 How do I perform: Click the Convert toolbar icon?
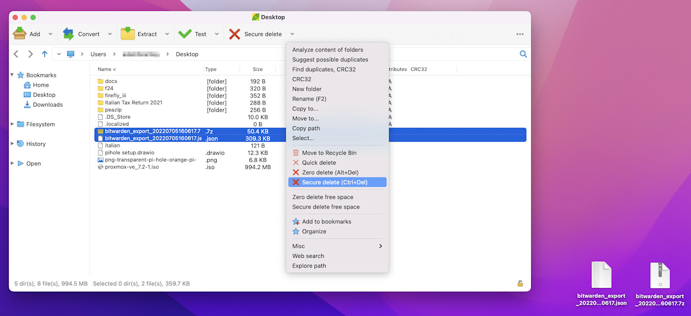tap(69, 34)
